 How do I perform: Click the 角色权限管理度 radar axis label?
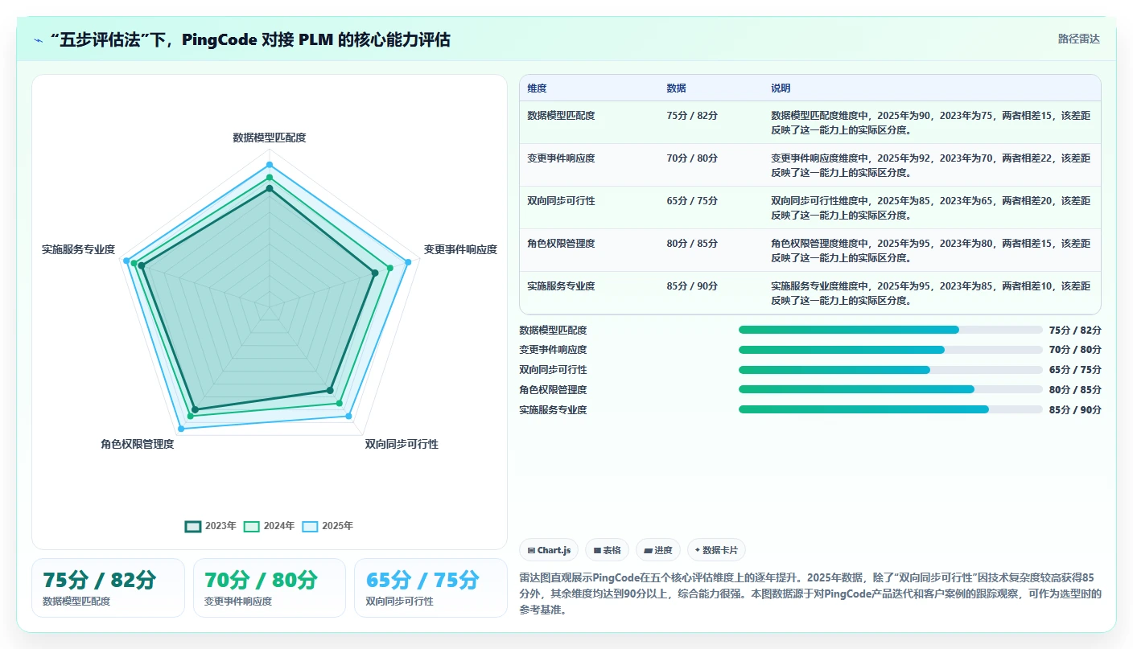pos(138,444)
